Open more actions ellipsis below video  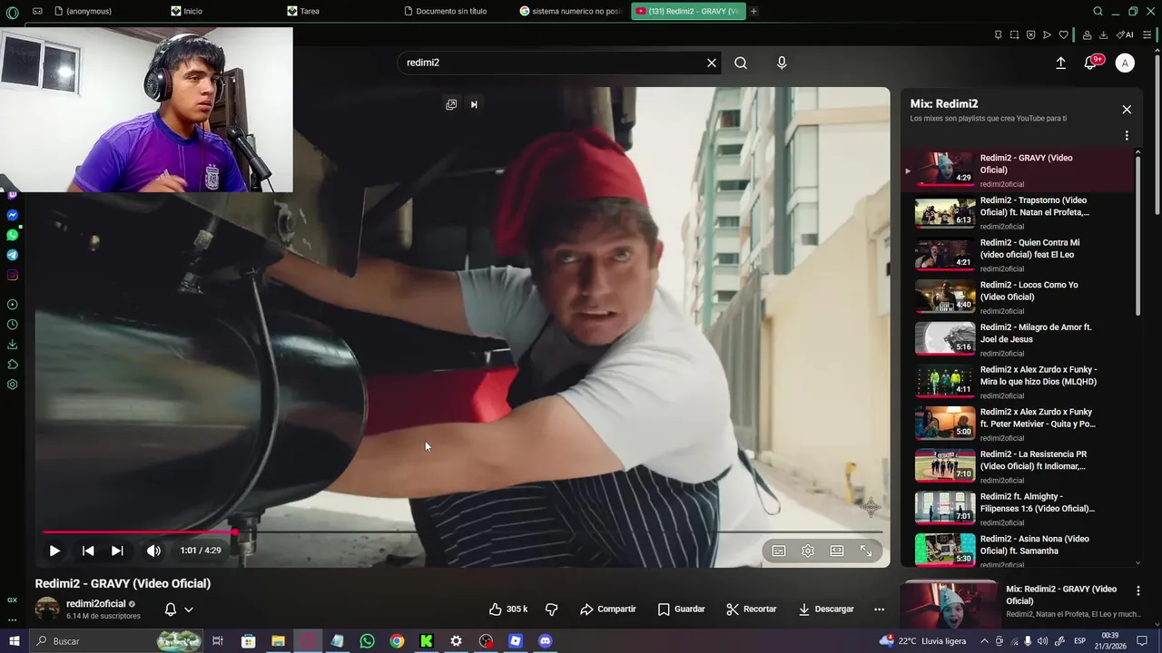879,609
